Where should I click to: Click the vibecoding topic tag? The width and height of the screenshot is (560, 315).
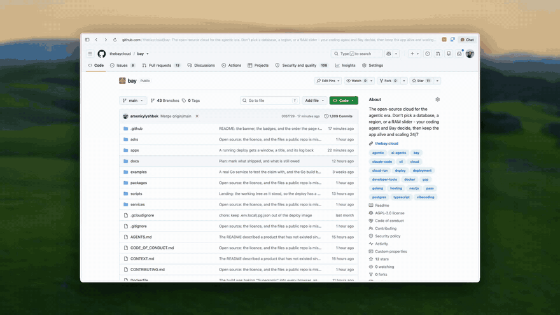tap(425, 197)
